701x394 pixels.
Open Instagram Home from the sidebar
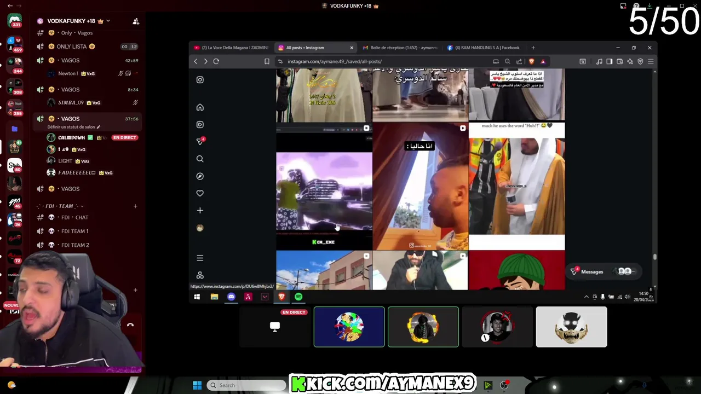tap(200, 107)
